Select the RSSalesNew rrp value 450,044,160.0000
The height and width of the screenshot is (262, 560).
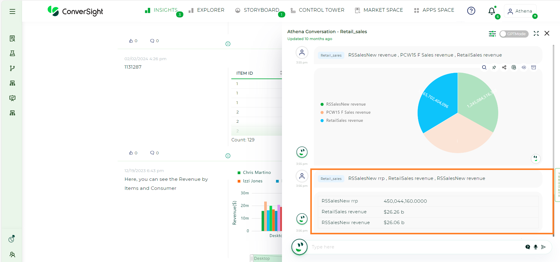click(405, 201)
